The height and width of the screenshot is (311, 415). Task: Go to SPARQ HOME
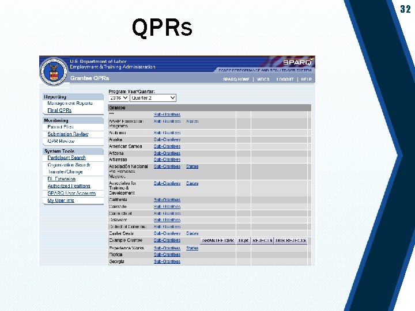click(236, 79)
